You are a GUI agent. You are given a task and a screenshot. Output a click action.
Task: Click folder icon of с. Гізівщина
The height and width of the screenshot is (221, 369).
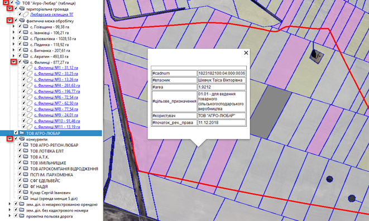[26, 26]
